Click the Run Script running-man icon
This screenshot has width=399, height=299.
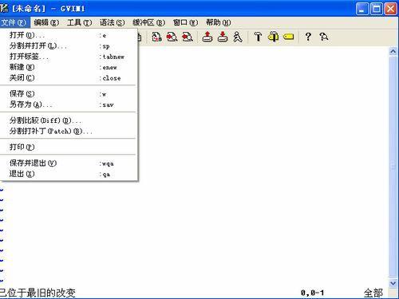click(238, 37)
